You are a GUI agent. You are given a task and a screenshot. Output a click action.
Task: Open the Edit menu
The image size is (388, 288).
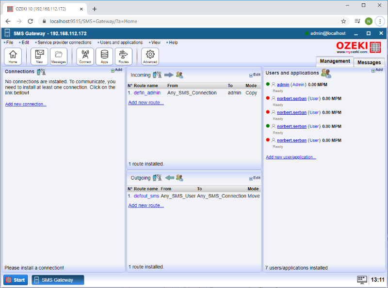click(24, 43)
